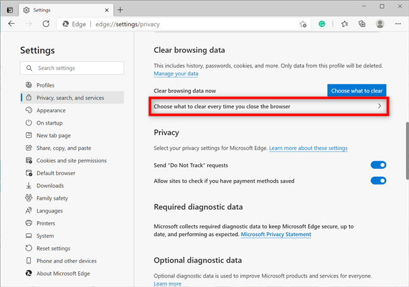Click the tab actions menu icon

(10, 10)
